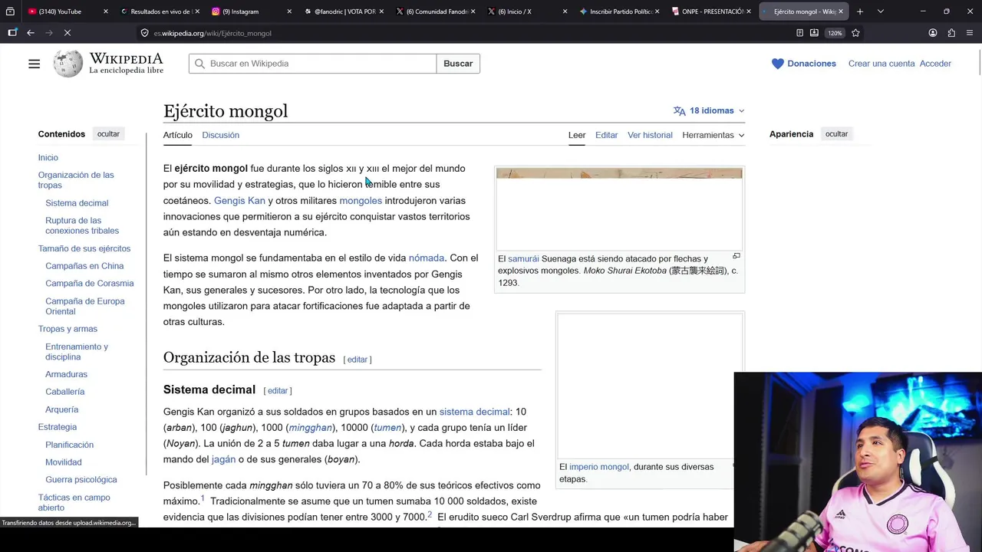Screen dimensions: 982x552
Task: Close the Instagram tab
Action: pyautogui.click(x=289, y=11)
